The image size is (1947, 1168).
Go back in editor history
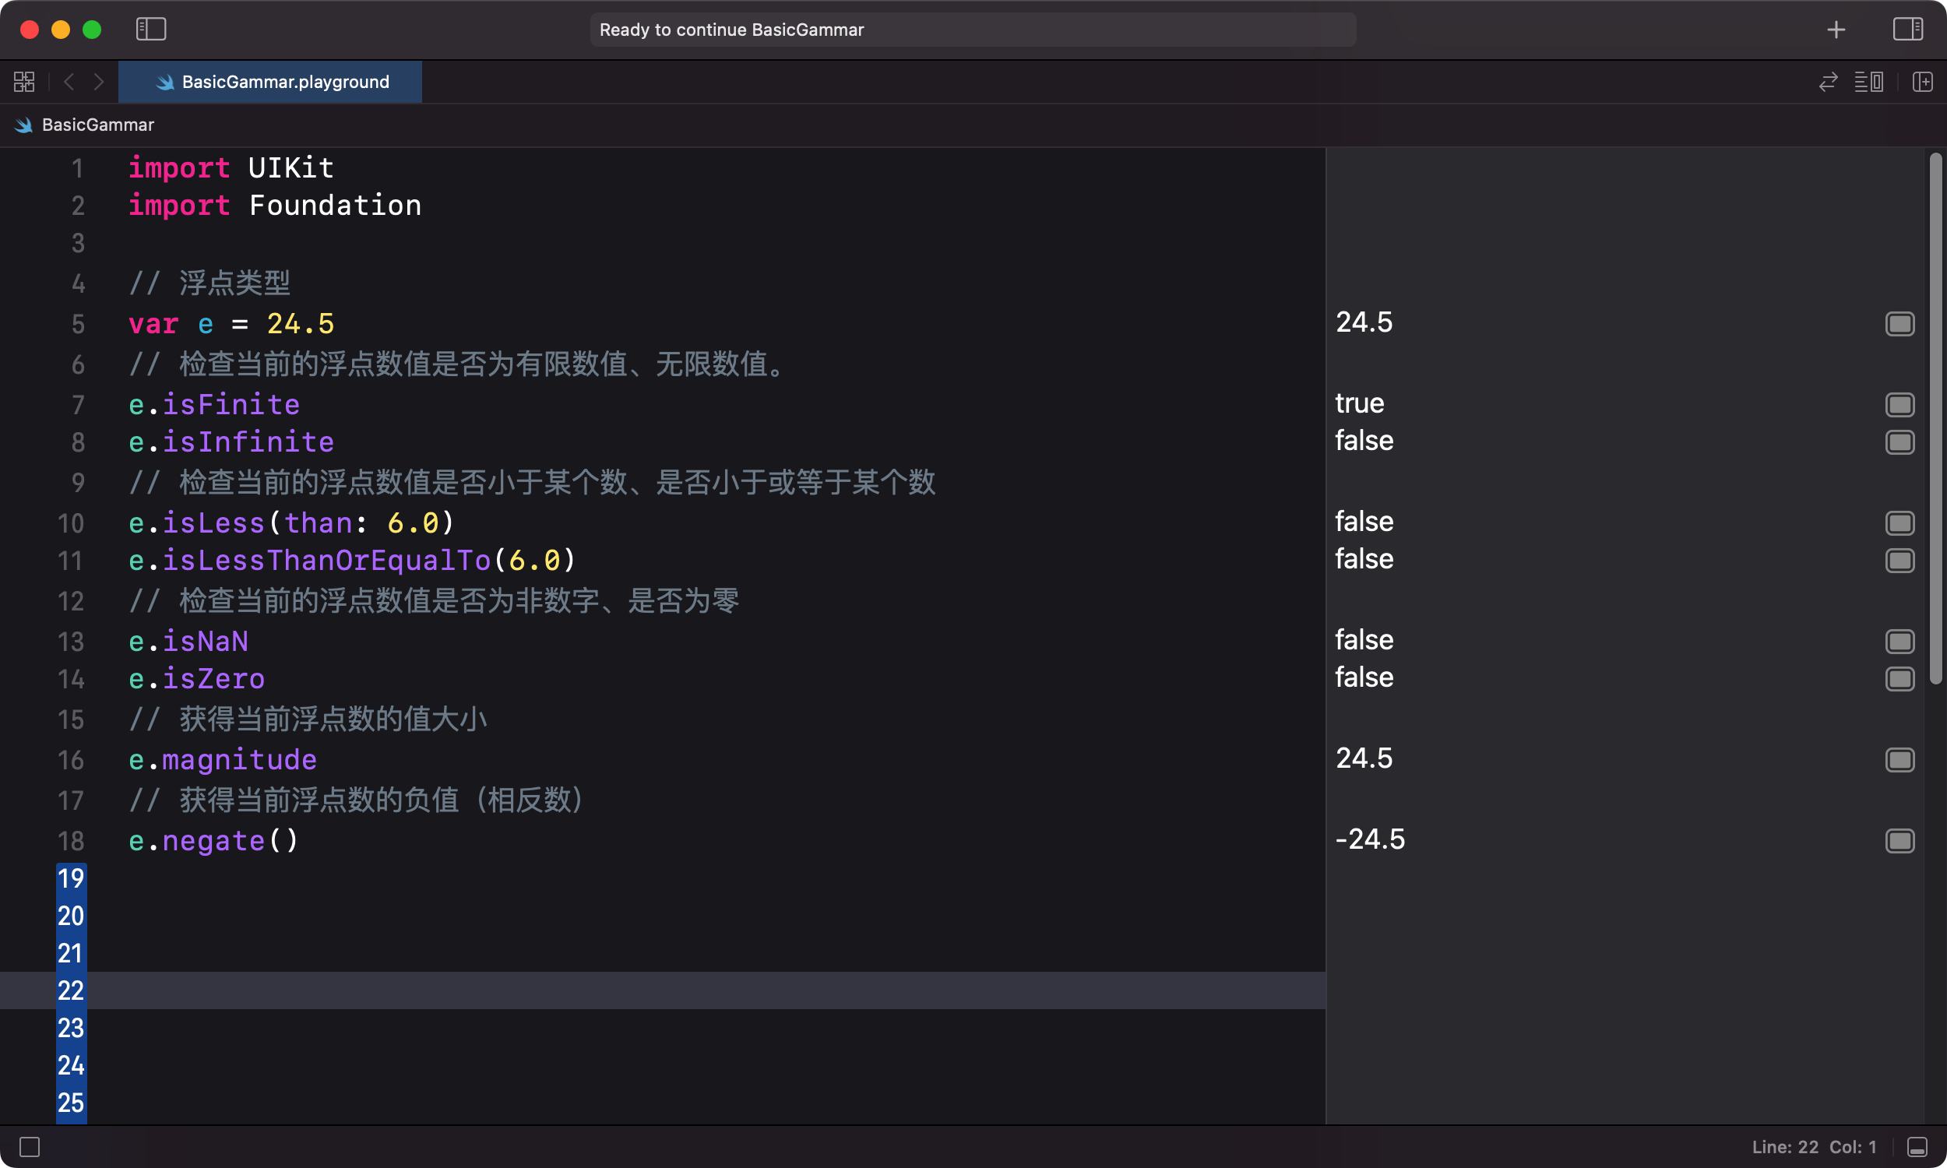point(69,82)
